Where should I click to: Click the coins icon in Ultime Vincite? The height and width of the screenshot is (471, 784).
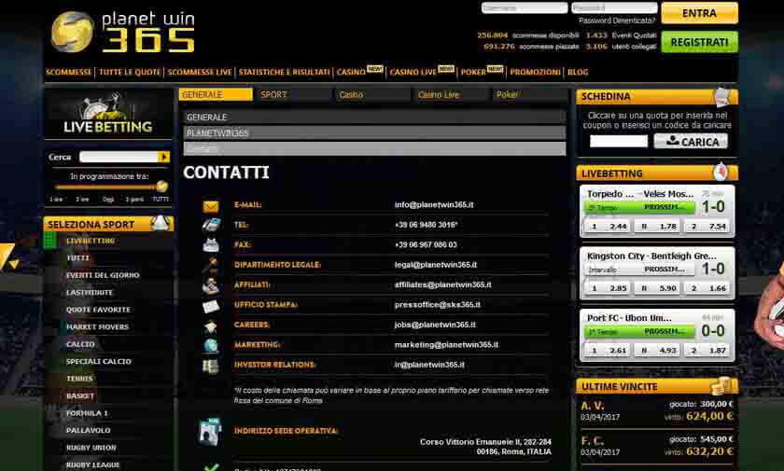(x=721, y=385)
